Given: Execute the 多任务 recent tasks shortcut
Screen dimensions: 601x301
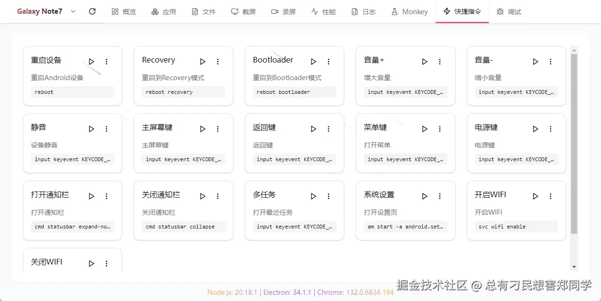Looking at the screenshot, I should pyautogui.click(x=313, y=196).
